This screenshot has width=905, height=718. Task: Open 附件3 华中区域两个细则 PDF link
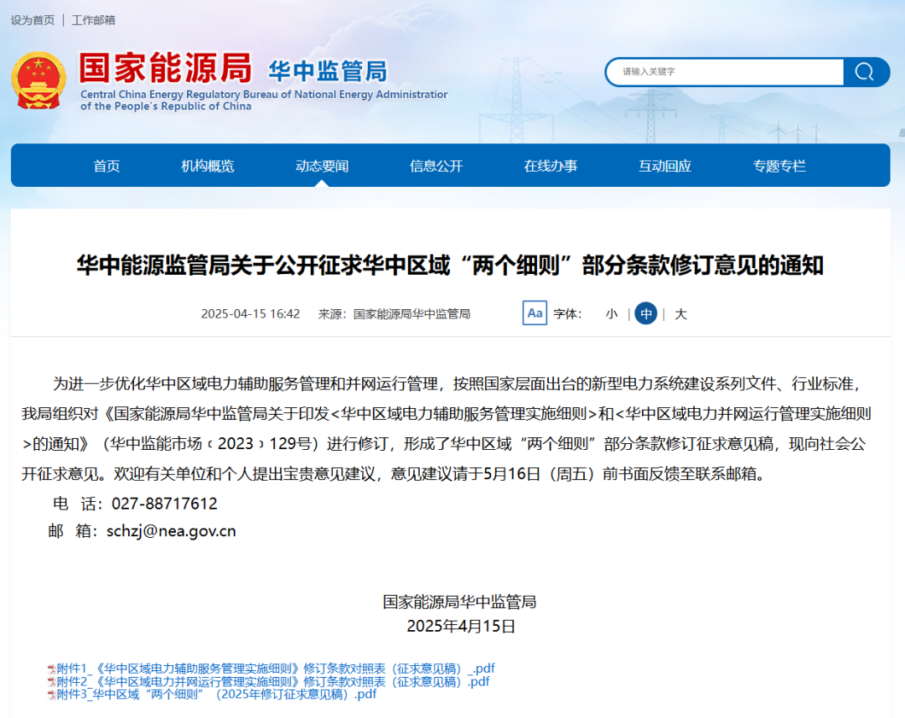click(x=216, y=695)
